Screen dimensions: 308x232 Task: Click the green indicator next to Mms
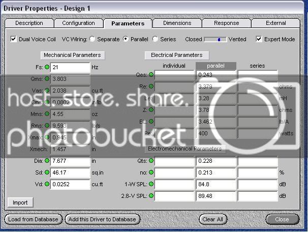[47, 114]
